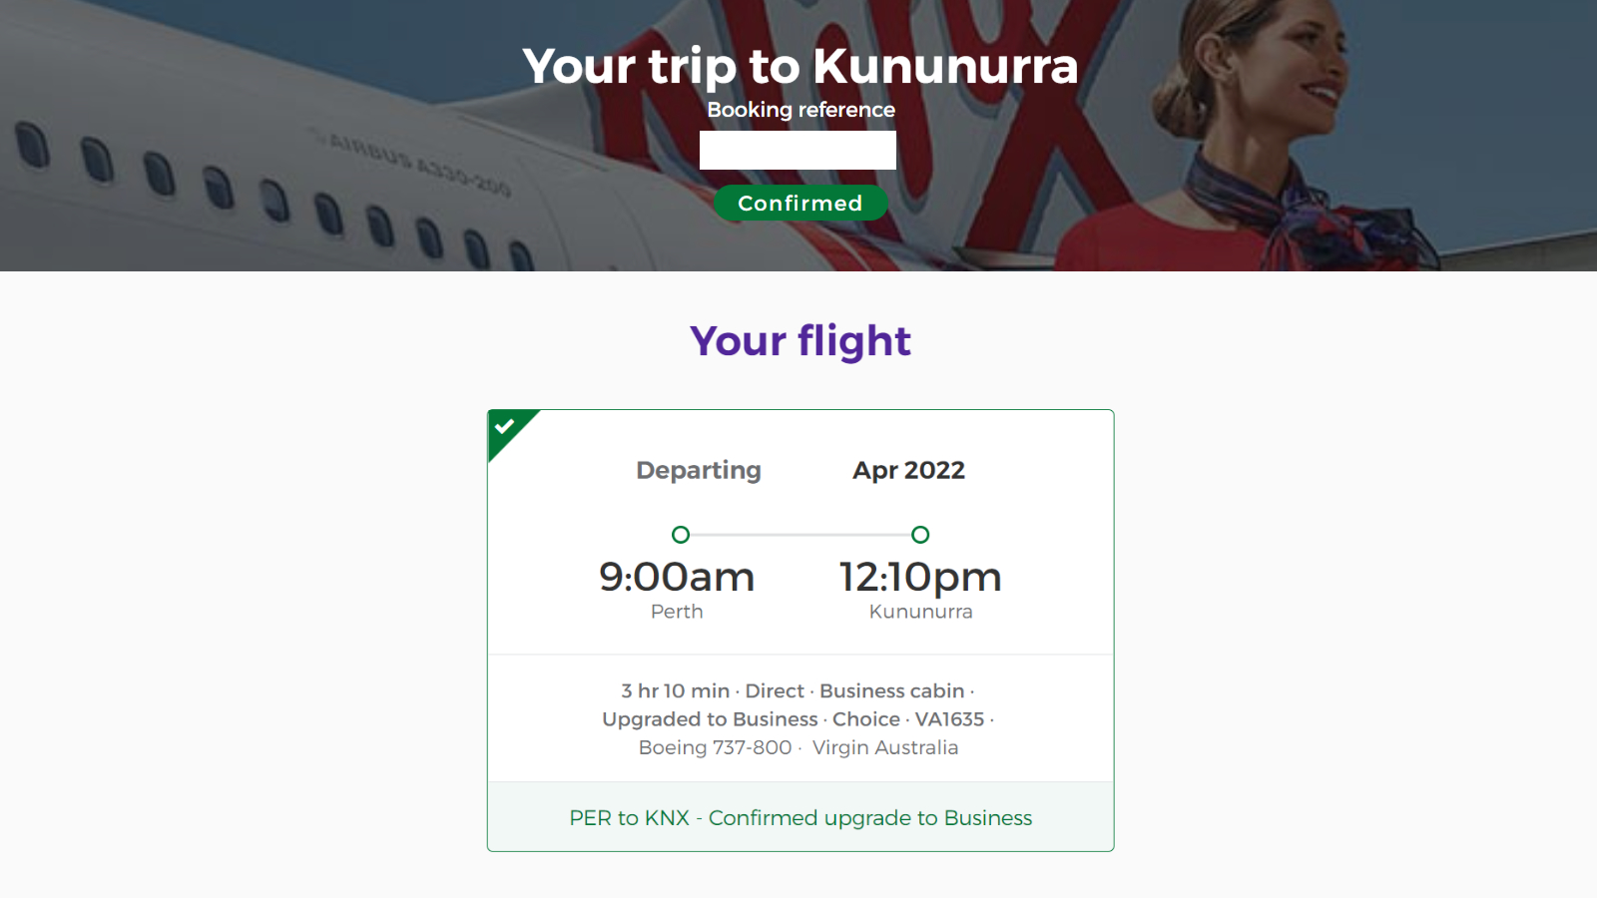1597x898 pixels.
Task: Click the Departing label
Action: coord(699,470)
